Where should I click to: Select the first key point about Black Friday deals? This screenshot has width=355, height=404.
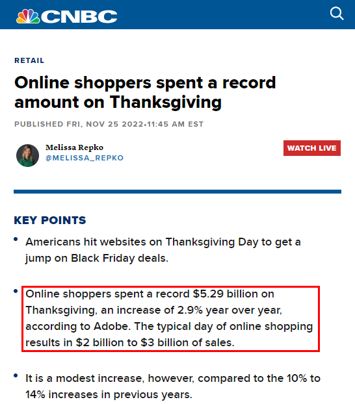163,250
